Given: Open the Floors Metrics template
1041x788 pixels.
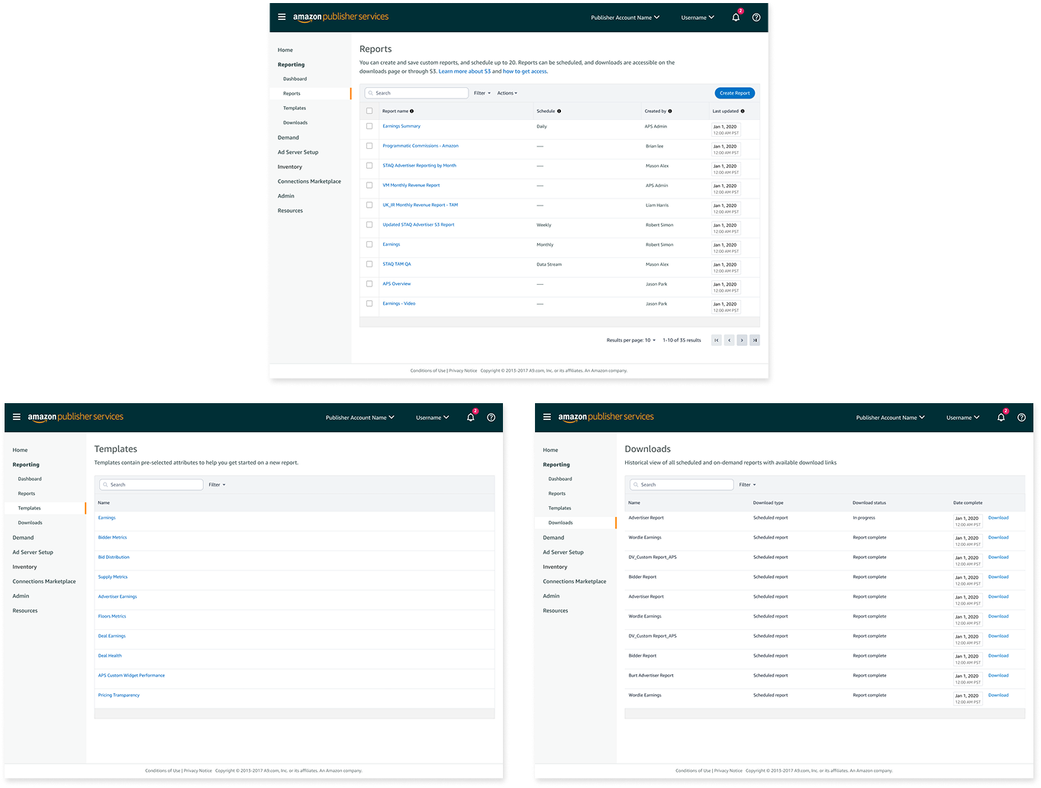Looking at the screenshot, I should click(112, 617).
